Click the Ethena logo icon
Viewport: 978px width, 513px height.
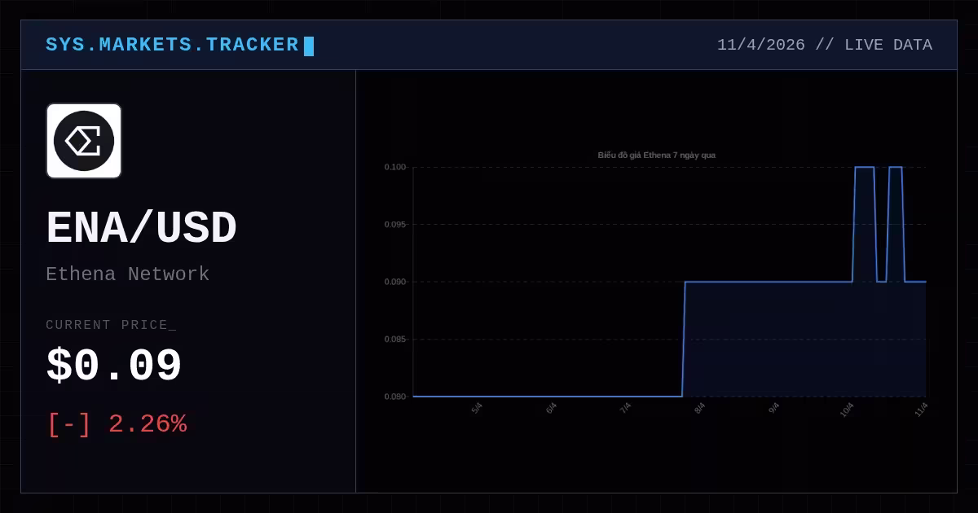coord(84,141)
